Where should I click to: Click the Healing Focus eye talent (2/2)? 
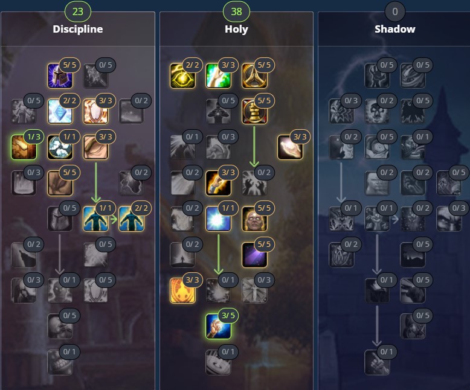pos(182,76)
